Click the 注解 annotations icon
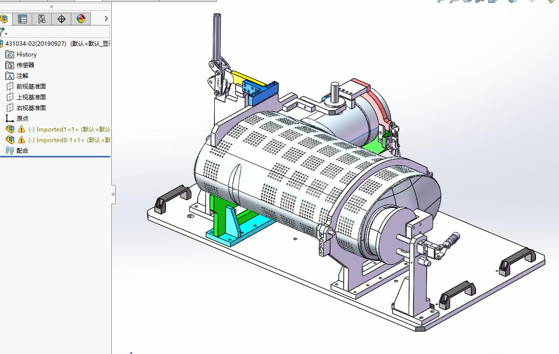 (x=10, y=75)
